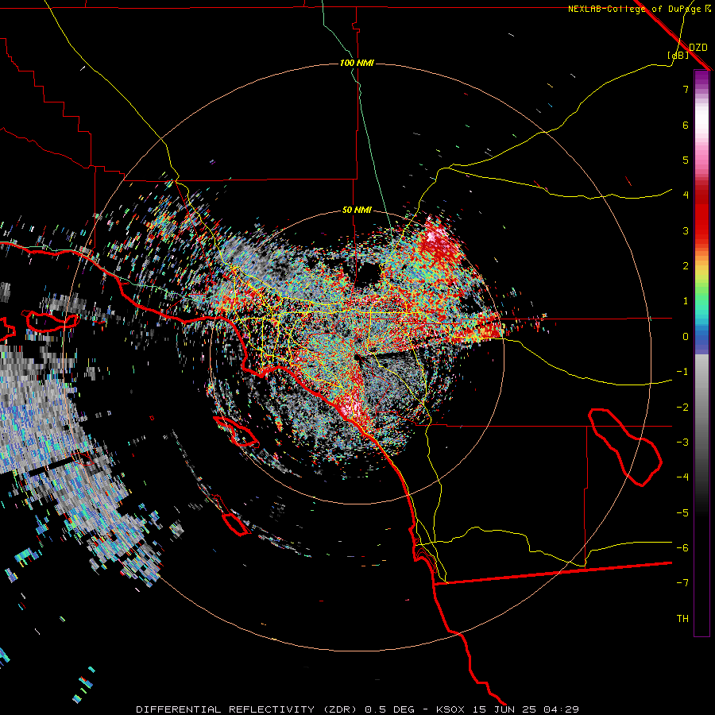Click the 6 value on color scale
The height and width of the screenshot is (715, 715).
click(x=686, y=125)
